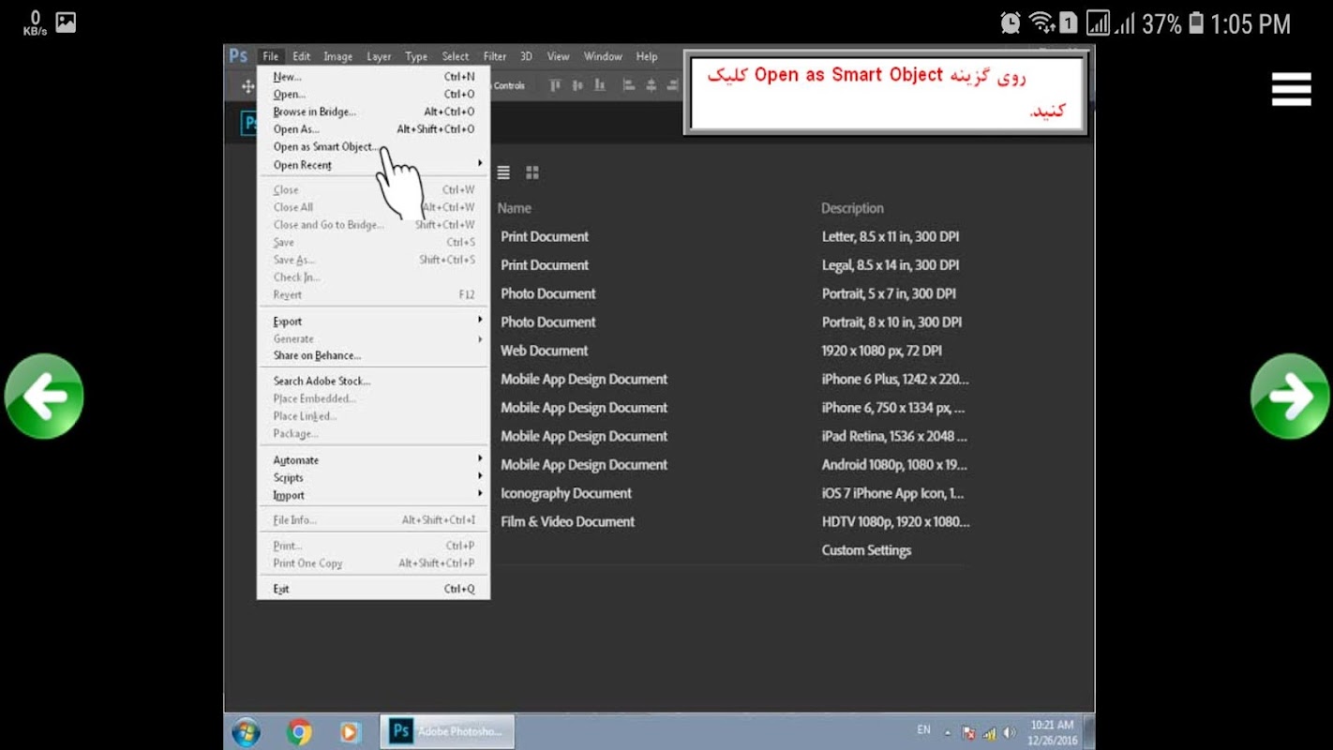Click the Windows Start orb
1333x750 pixels.
247,731
